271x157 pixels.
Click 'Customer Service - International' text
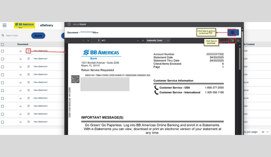click(180, 92)
